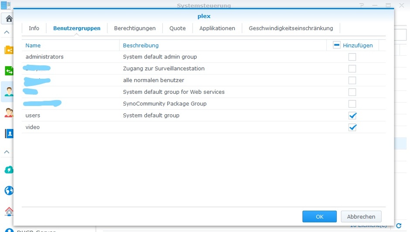Click the Systemsteuerung icon at the top-left corner

(6, 5)
